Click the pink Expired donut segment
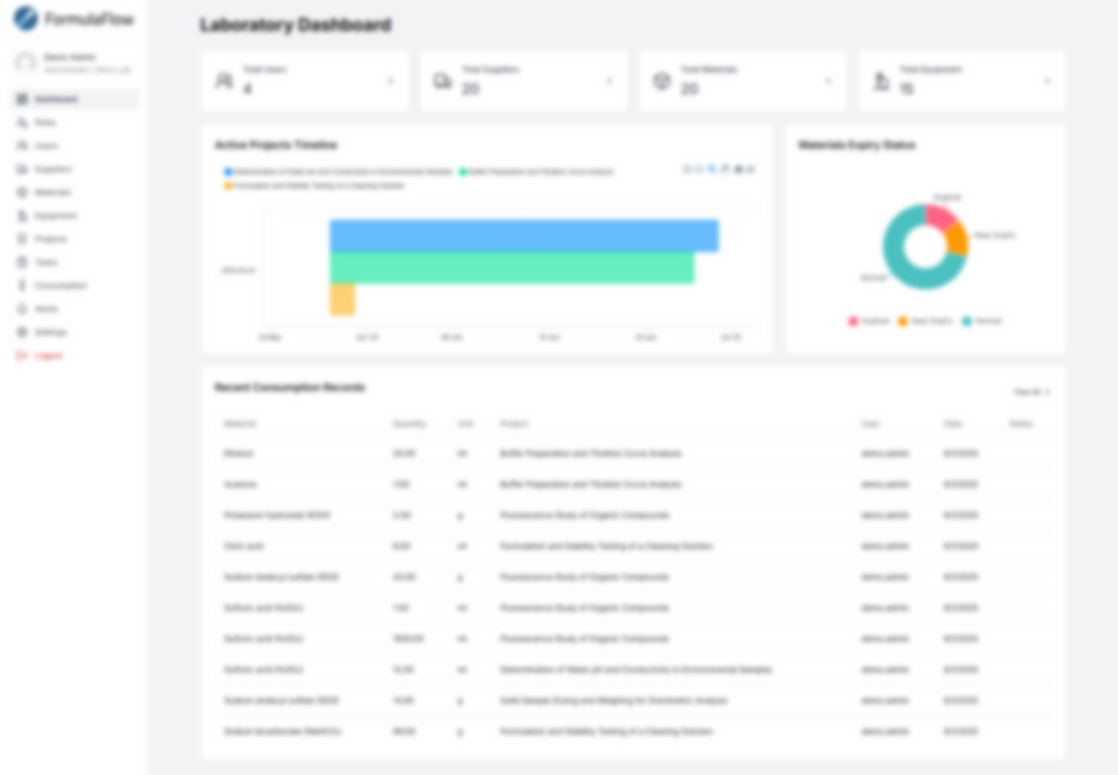Image resolution: width=1118 pixels, height=775 pixels. [x=940, y=216]
